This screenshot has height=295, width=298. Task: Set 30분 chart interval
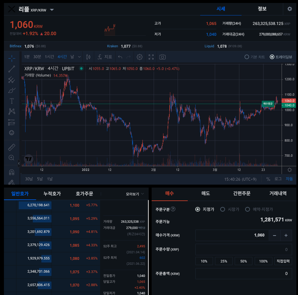(37, 57)
